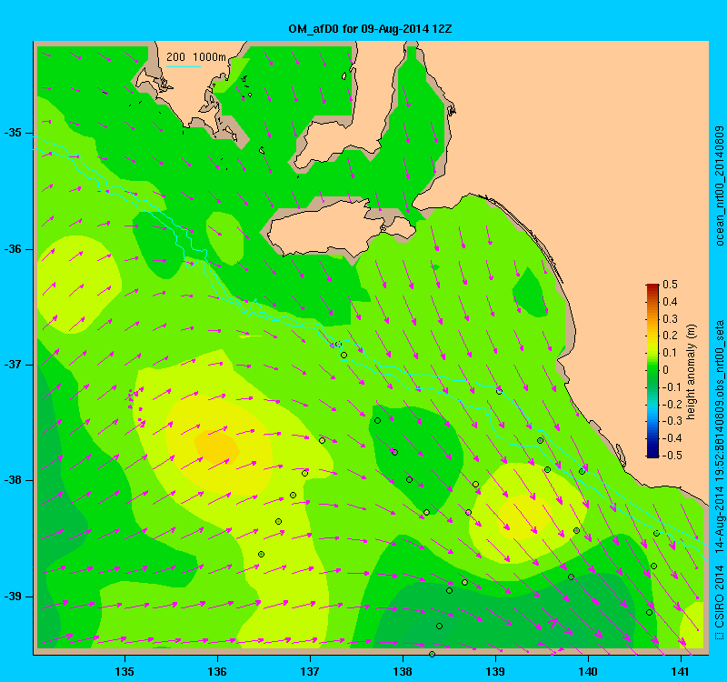The image size is (727, 682).
Task: Click the '-39' latitude tick label
Action: point(14,597)
